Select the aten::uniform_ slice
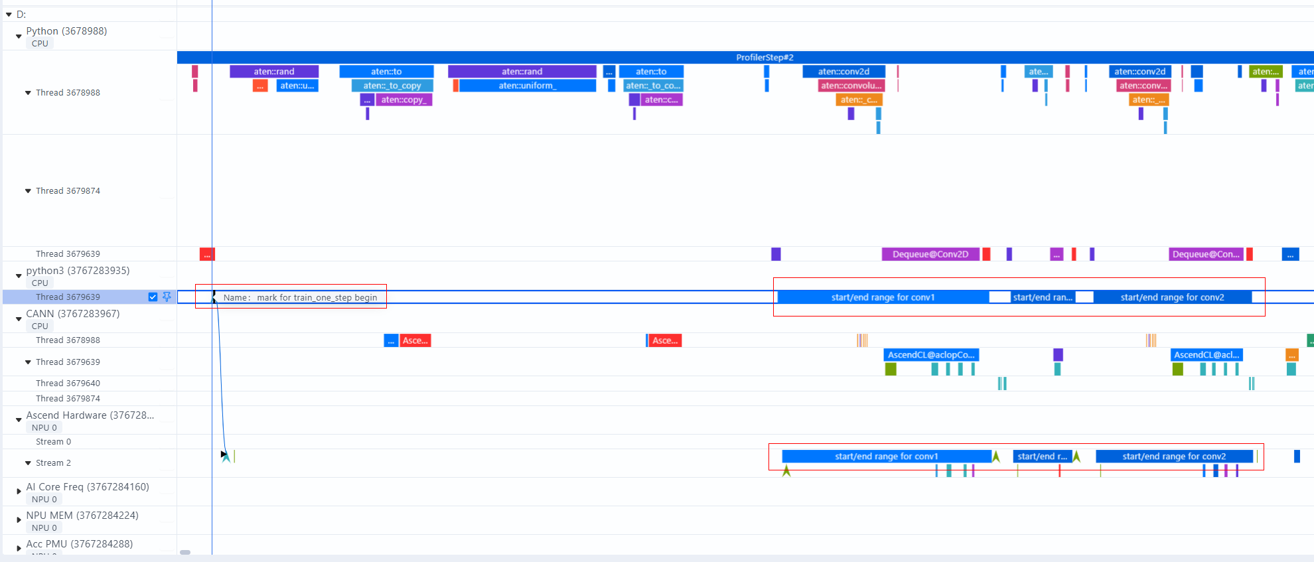The height and width of the screenshot is (562, 1314). 528,86
